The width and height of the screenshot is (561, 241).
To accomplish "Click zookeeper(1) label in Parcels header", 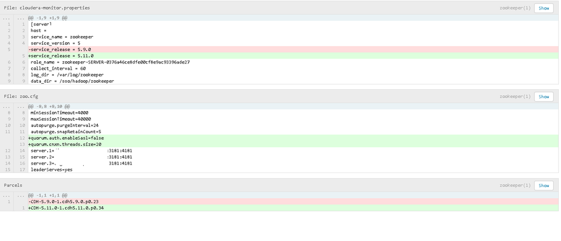I will pyautogui.click(x=515, y=185).
